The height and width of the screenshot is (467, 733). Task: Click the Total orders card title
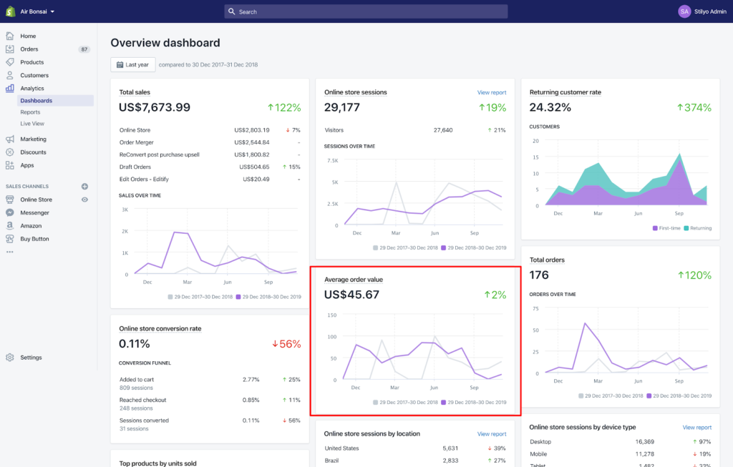pos(547,260)
